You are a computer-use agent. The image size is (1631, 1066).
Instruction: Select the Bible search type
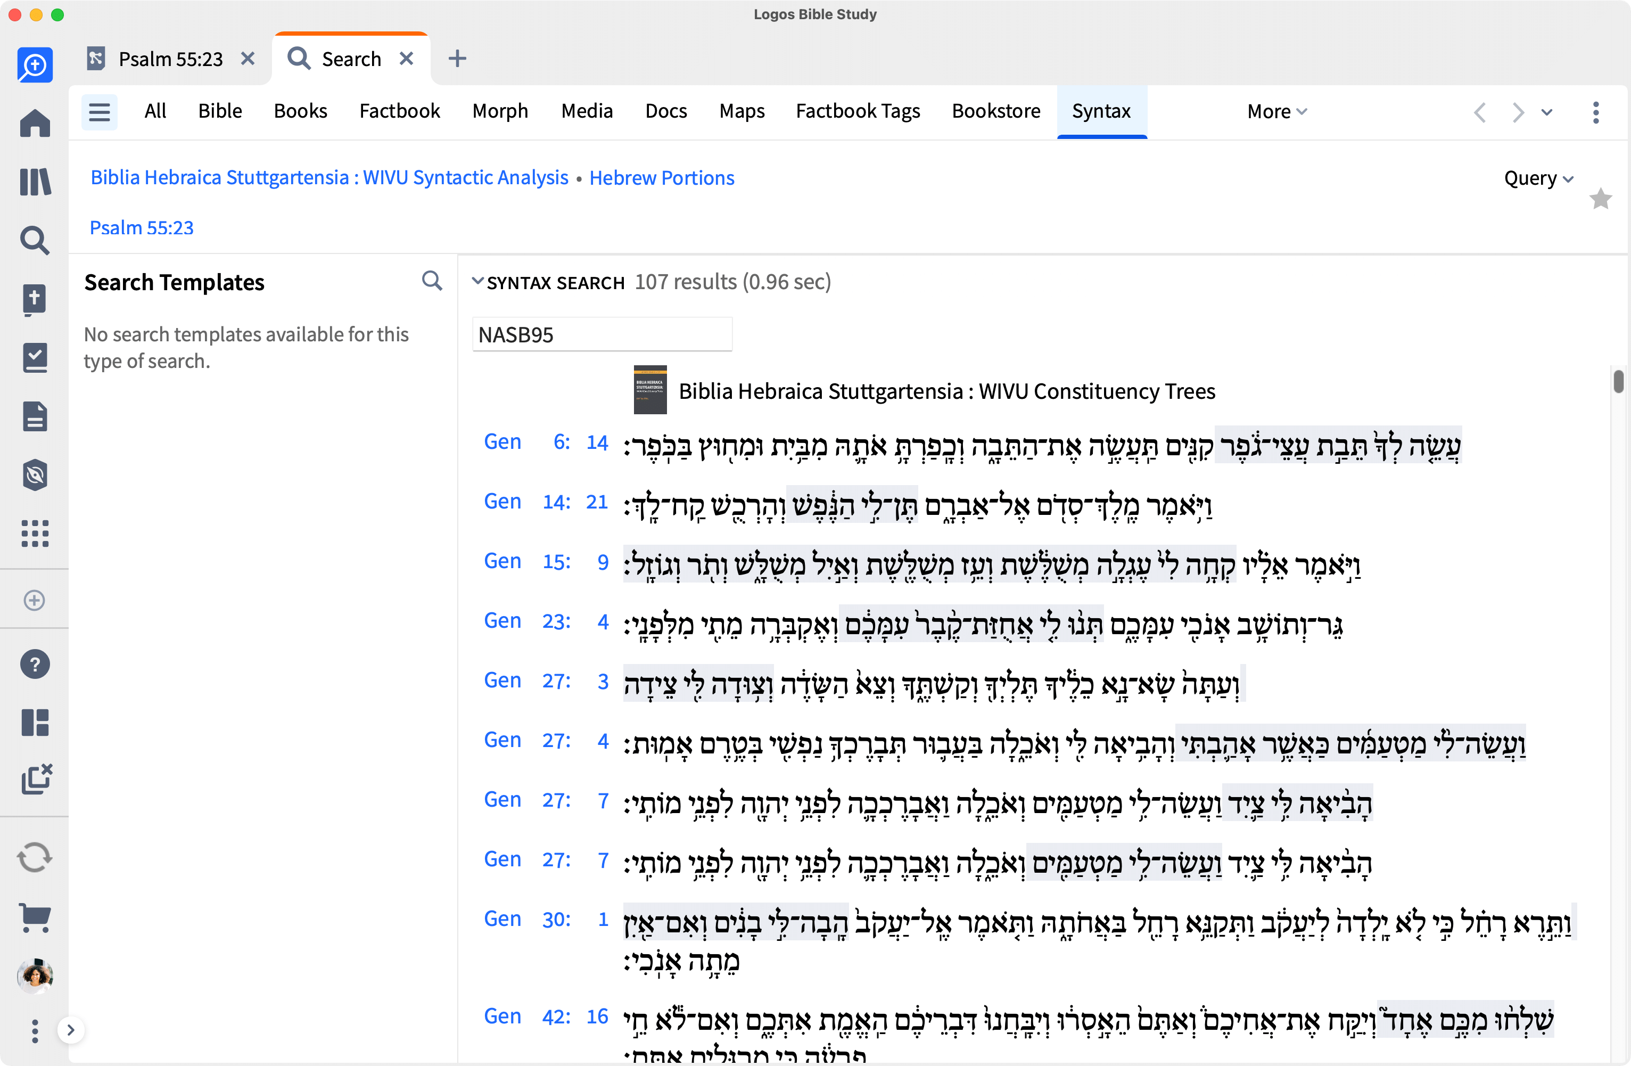tap(220, 111)
